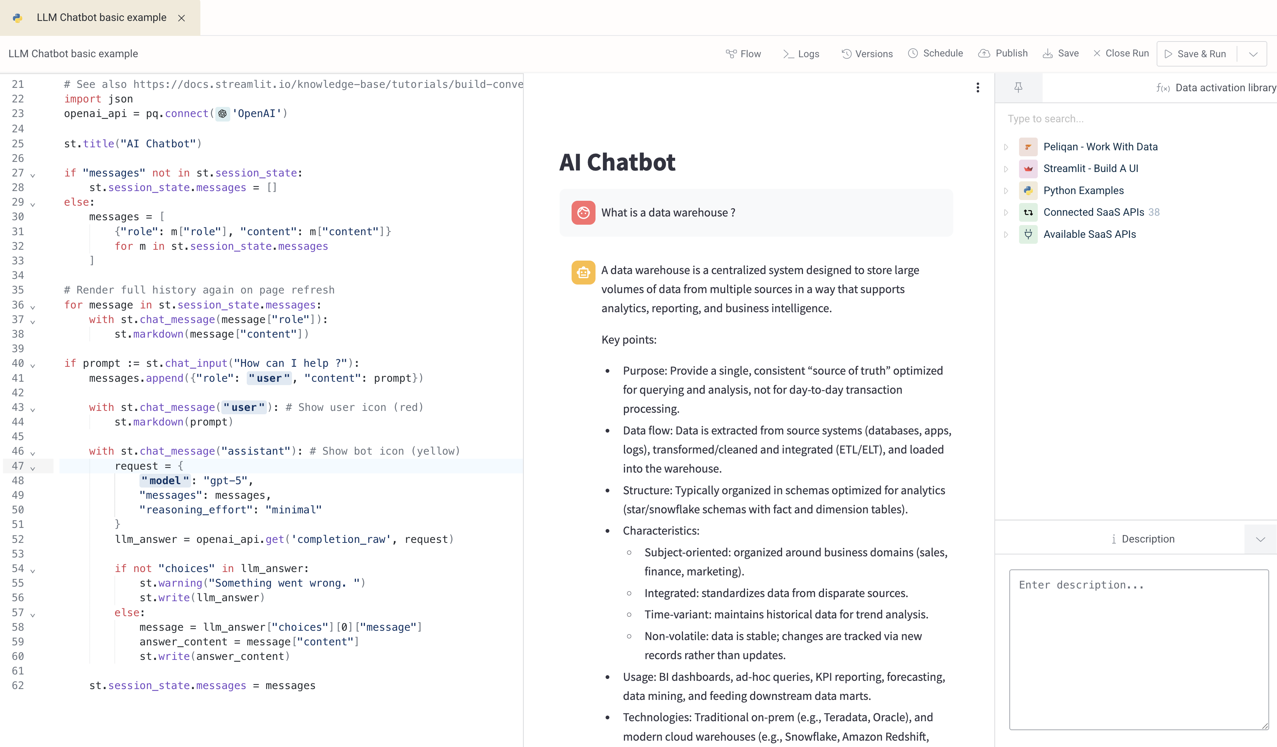
Task: Click the Data activation library tab
Action: [x=1216, y=88]
